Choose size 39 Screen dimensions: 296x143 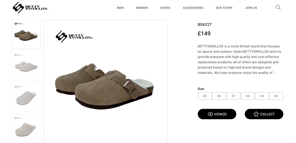[x=262, y=96]
